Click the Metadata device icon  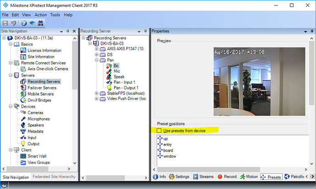pos(23,131)
